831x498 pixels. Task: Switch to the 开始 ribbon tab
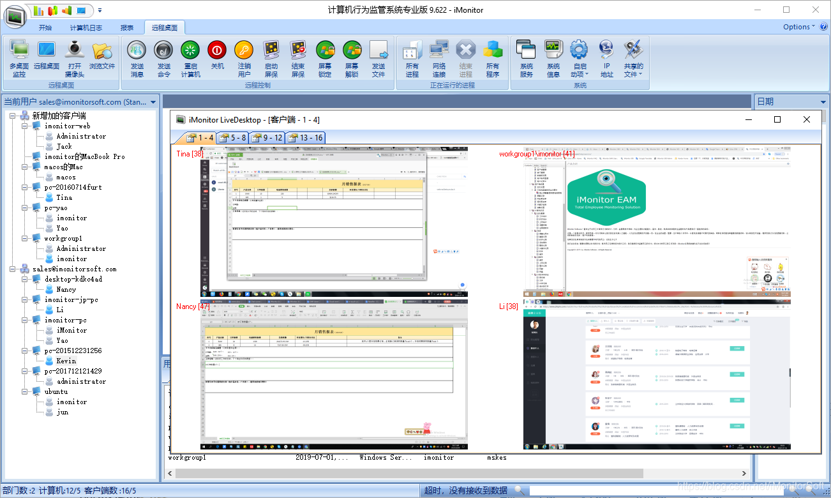click(x=45, y=27)
